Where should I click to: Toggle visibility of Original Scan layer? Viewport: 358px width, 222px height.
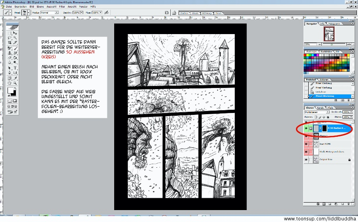(x=306, y=159)
